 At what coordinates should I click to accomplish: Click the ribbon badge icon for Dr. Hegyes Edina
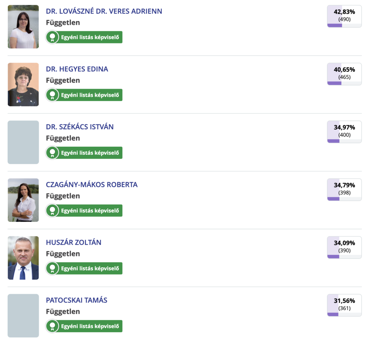click(x=53, y=95)
